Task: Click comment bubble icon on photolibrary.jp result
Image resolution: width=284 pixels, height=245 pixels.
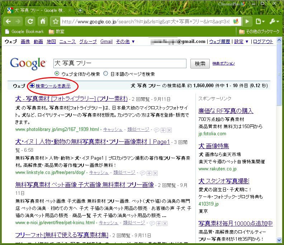Action: coord(156,129)
